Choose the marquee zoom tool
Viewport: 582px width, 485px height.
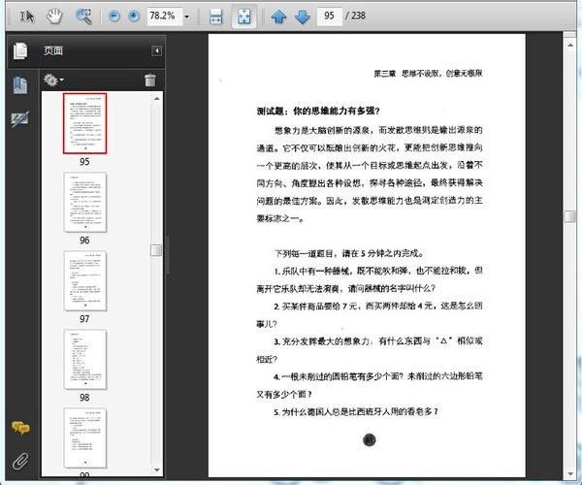tap(83, 16)
